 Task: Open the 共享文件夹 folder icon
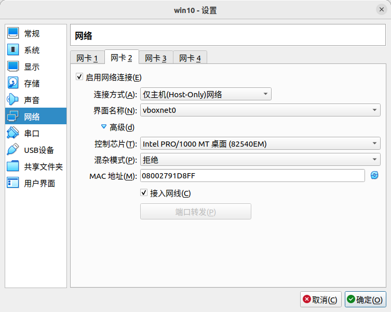tap(13, 166)
